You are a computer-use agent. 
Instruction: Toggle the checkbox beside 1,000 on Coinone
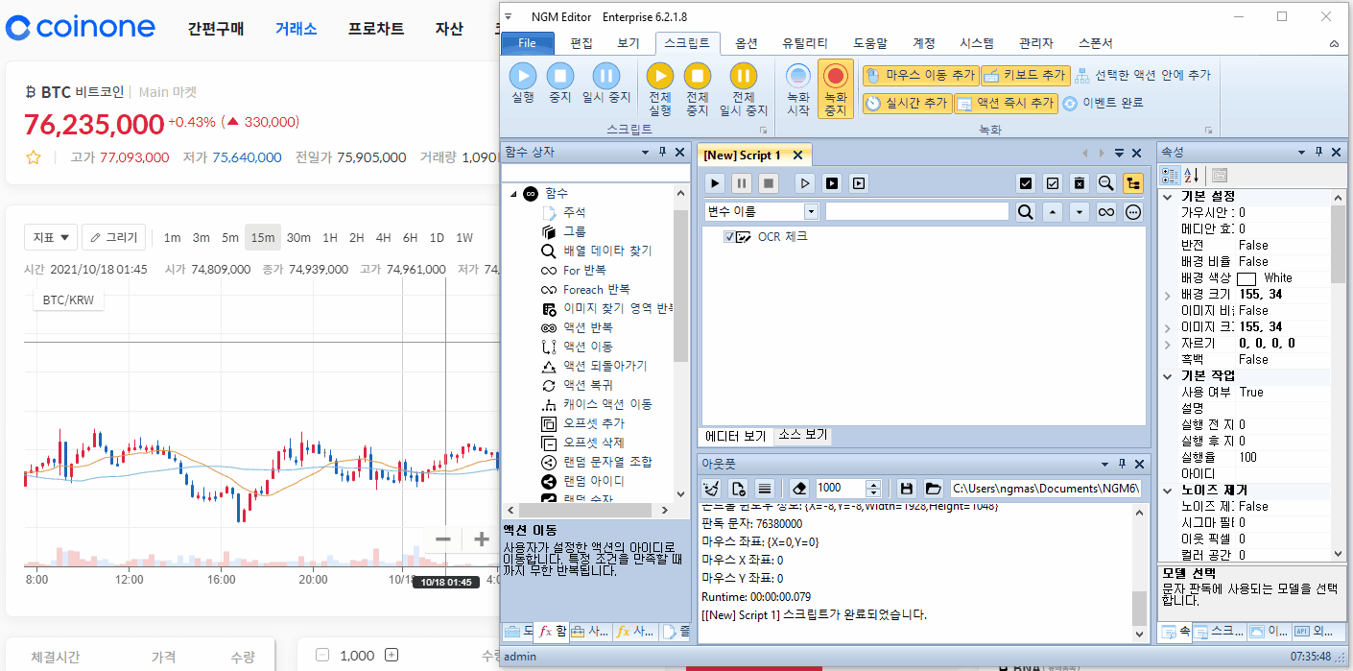(322, 655)
